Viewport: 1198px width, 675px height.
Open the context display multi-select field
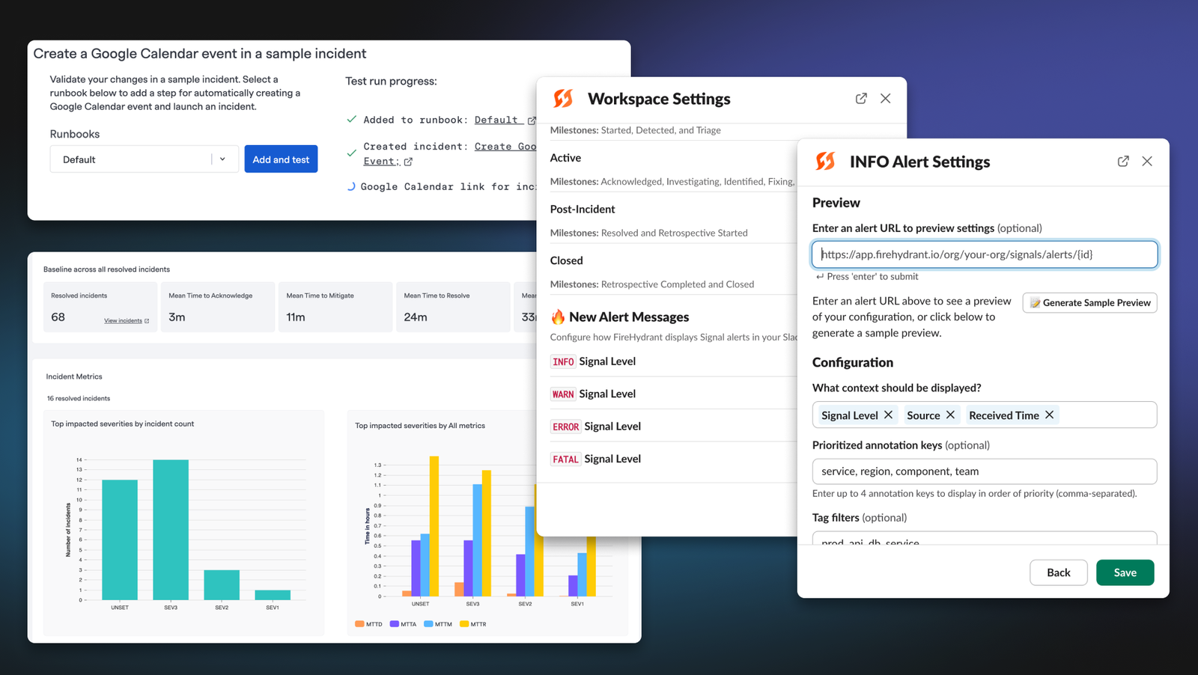pos(985,415)
